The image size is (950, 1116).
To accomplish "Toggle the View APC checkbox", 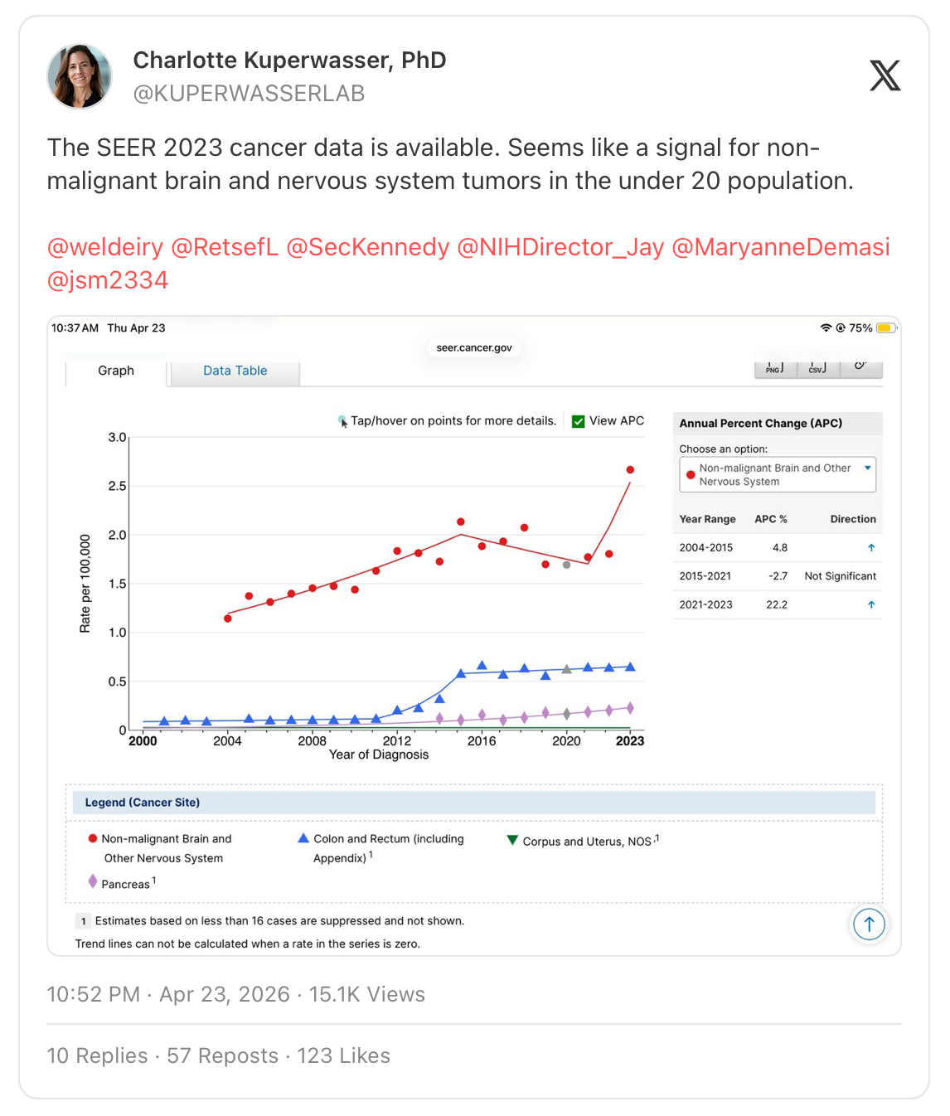I will click(579, 421).
